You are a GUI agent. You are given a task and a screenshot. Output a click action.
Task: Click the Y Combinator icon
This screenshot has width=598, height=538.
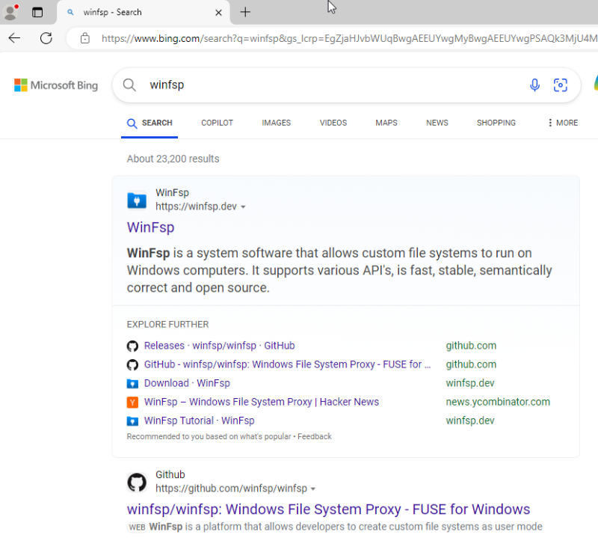click(x=132, y=402)
